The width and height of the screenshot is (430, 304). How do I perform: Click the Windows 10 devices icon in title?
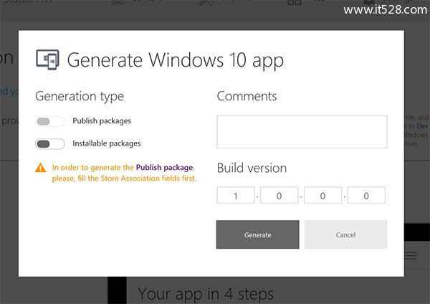click(47, 60)
